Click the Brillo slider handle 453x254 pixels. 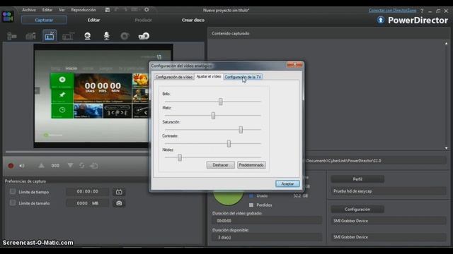pos(220,102)
